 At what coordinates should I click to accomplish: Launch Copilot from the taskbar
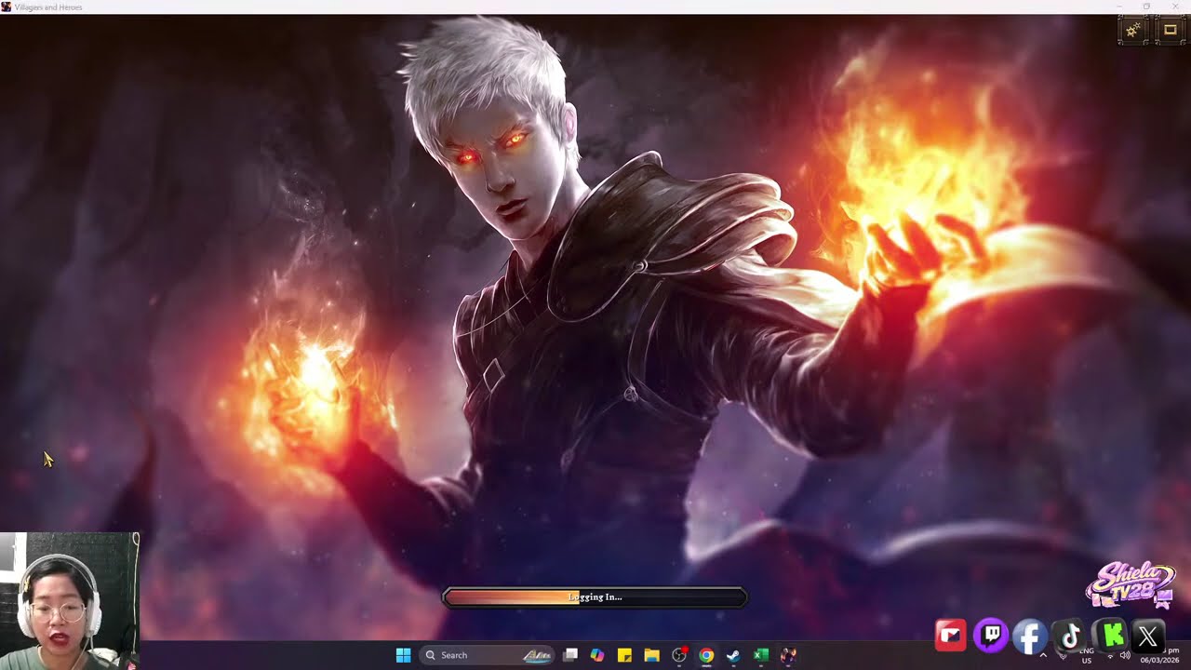(x=597, y=655)
